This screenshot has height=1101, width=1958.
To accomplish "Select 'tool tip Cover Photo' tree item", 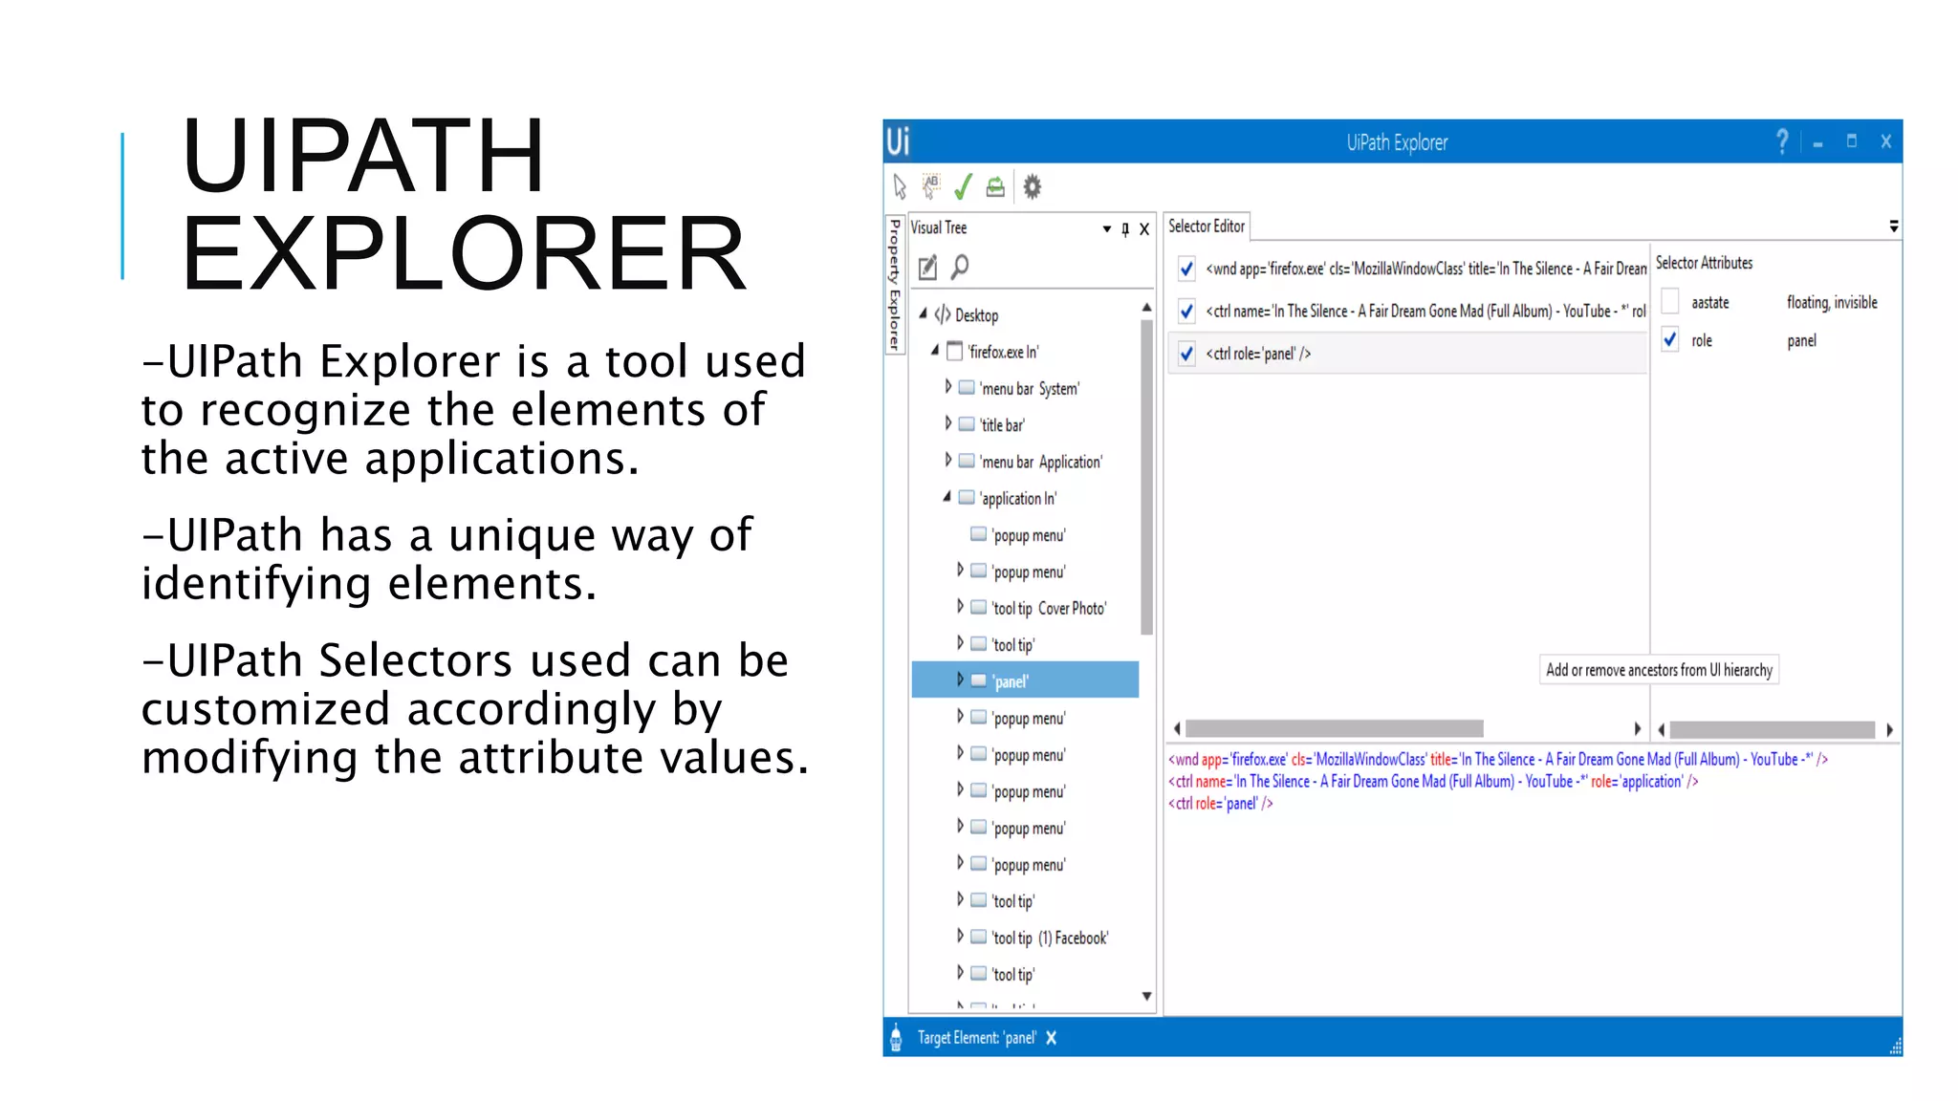I will tap(1048, 609).
